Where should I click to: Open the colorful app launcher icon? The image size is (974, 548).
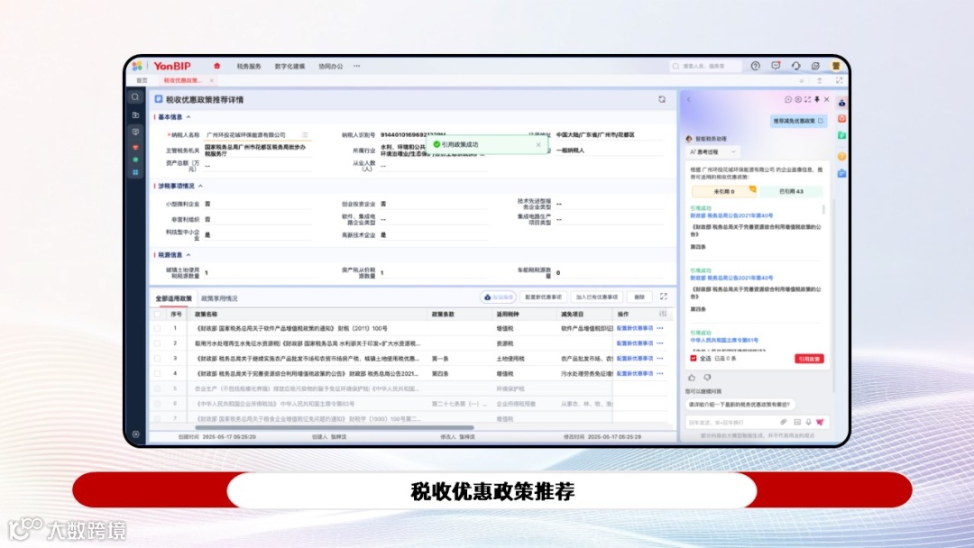[137, 66]
